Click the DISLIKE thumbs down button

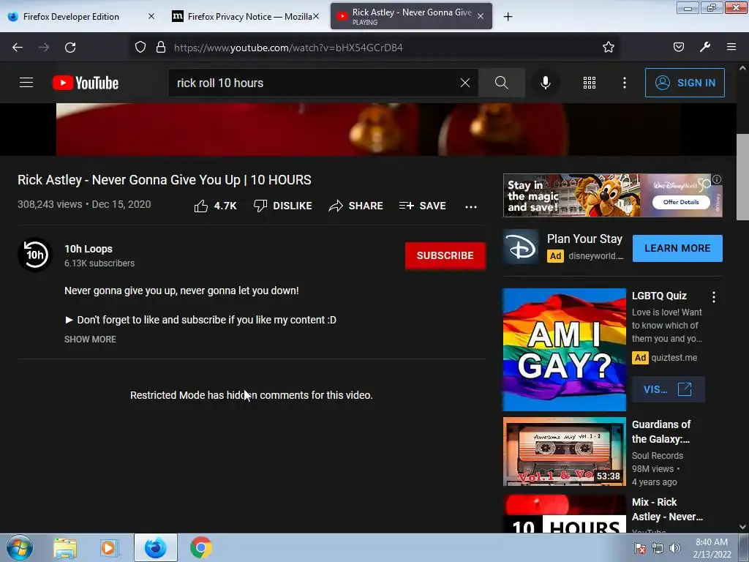pyautogui.click(x=283, y=206)
